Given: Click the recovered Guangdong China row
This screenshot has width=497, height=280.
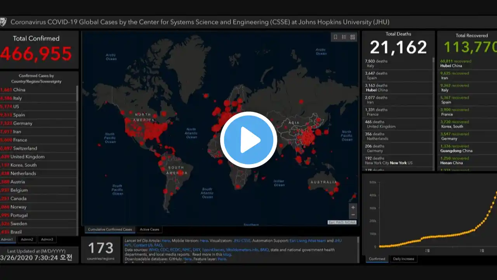Looking at the screenshot, I should tap(467, 148).
